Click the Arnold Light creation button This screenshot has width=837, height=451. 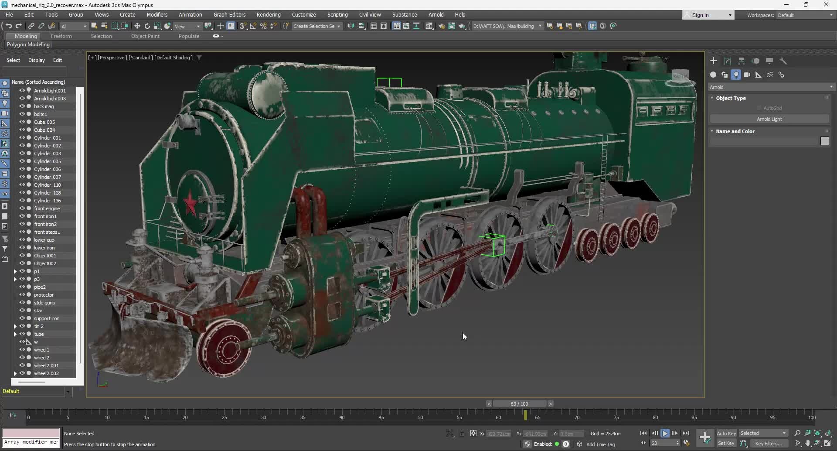coord(769,119)
